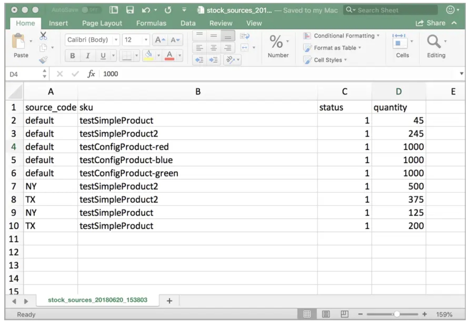470x322 pixels.
Task: Go to the Review tab
Action: [221, 23]
